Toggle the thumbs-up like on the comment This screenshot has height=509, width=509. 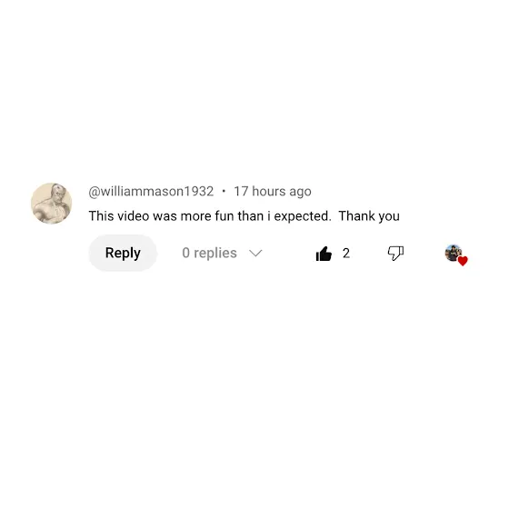point(324,254)
